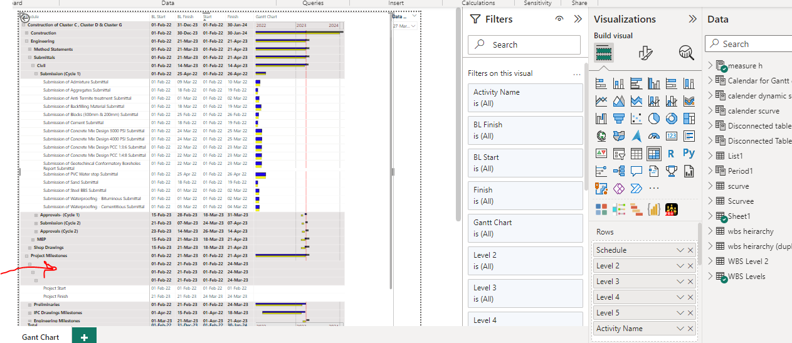Viewport: 792px width, 343px height.
Task: Choose the globe map visual
Action: coord(601,136)
